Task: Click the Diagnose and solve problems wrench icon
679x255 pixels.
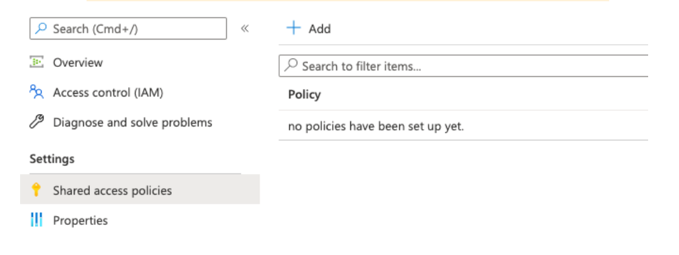Action: [36, 122]
